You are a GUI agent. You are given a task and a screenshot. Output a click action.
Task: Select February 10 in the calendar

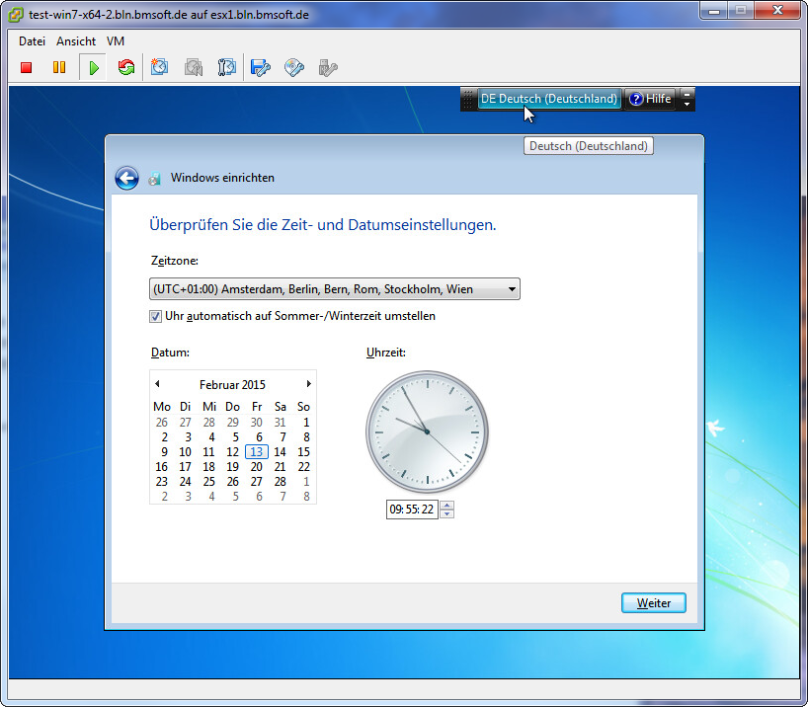coord(185,452)
